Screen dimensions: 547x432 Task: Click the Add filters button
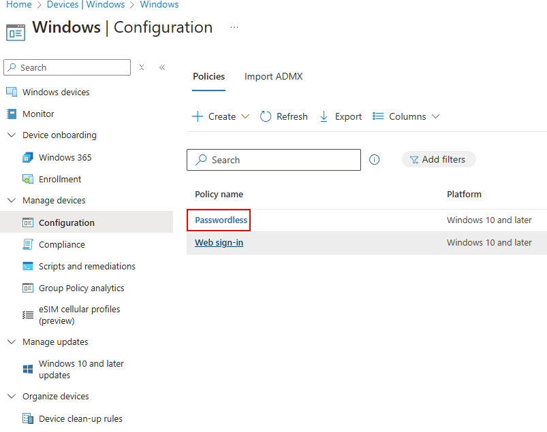pos(439,160)
